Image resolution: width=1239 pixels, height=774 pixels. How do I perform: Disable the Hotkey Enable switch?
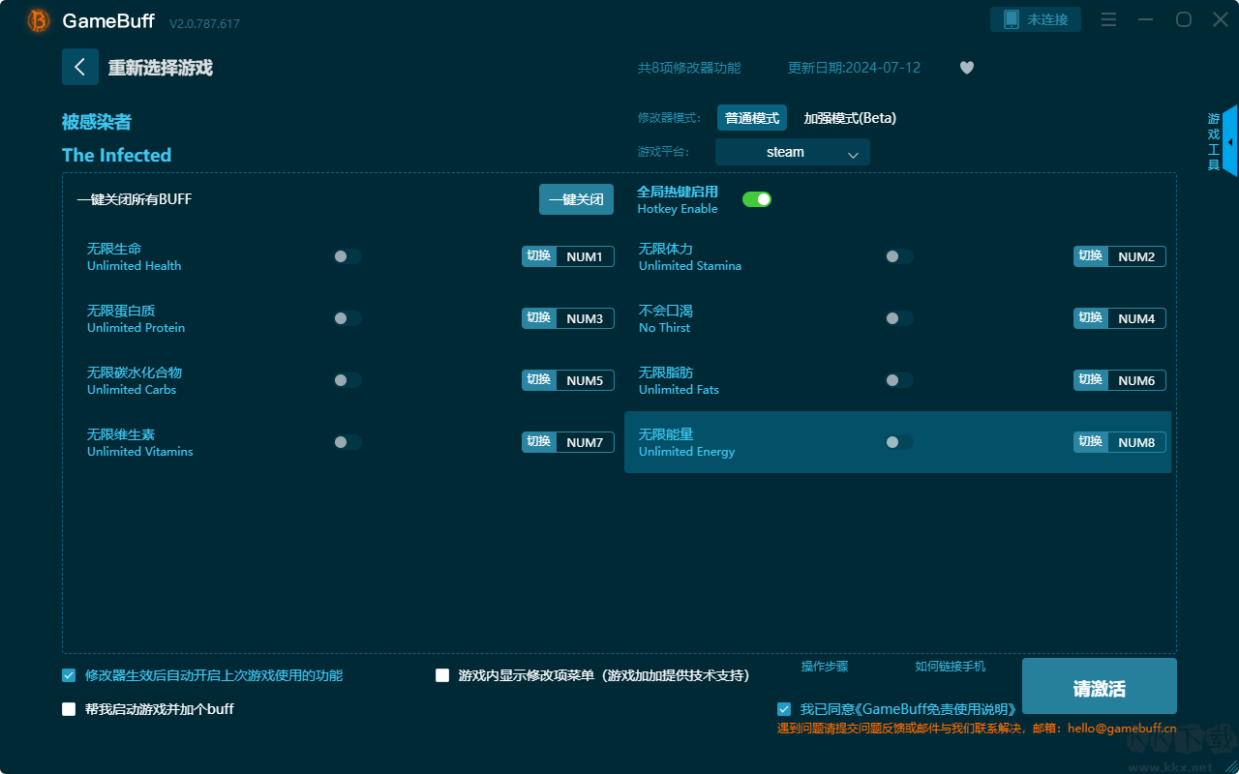click(757, 199)
